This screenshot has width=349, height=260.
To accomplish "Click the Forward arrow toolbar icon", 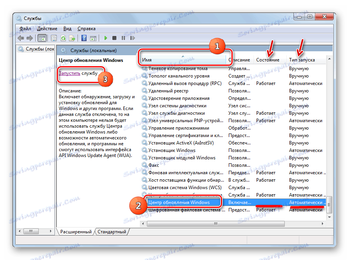I will pyautogui.click(x=30, y=38).
